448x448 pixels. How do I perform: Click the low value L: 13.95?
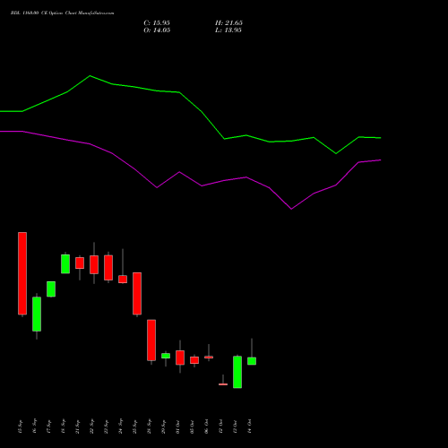(x=228, y=30)
